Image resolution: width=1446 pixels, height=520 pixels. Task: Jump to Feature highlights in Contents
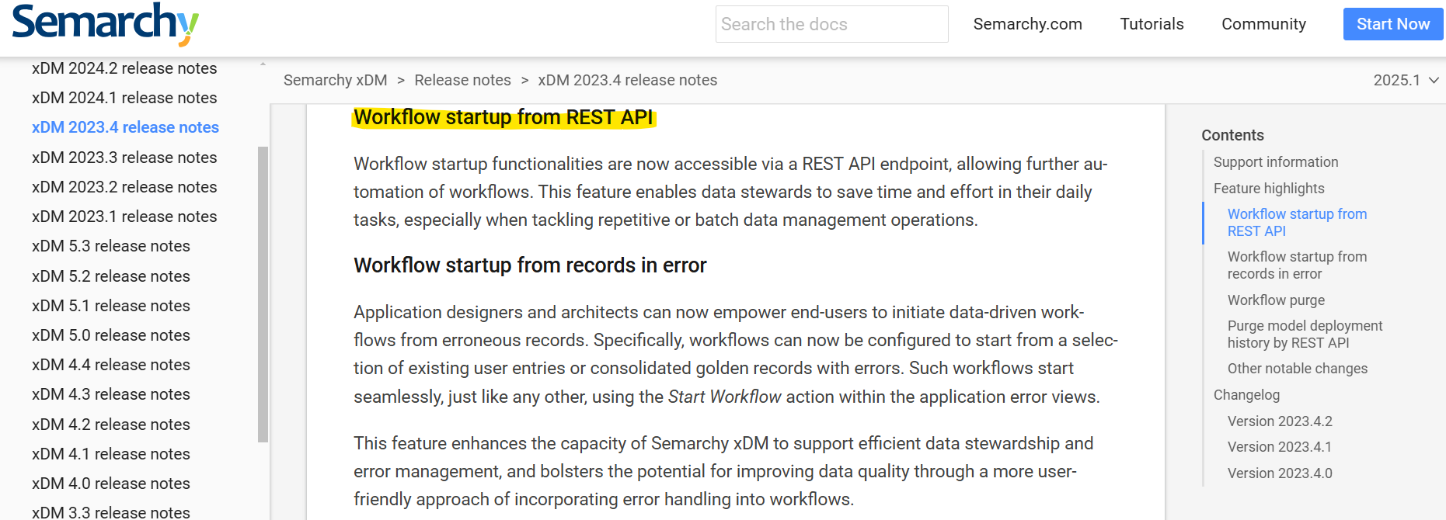pos(1269,189)
